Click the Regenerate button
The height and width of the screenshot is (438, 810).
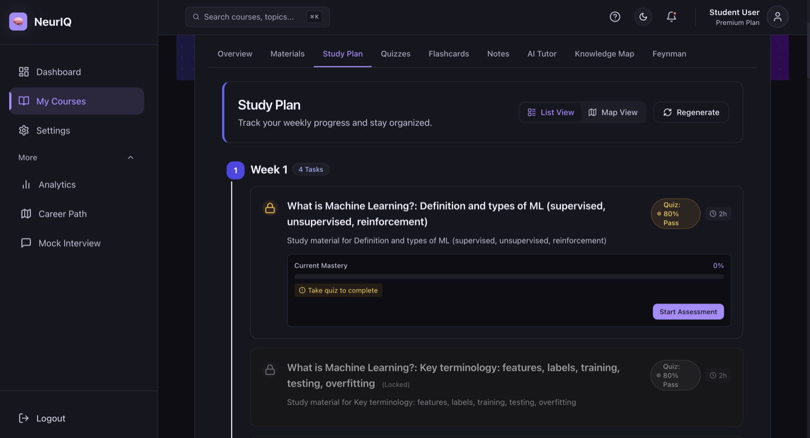click(691, 112)
